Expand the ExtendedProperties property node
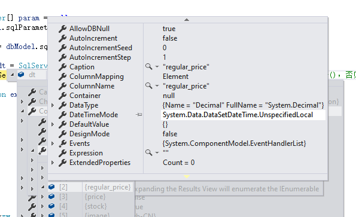This screenshot has width=356, height=217. (x=53, y=163)
